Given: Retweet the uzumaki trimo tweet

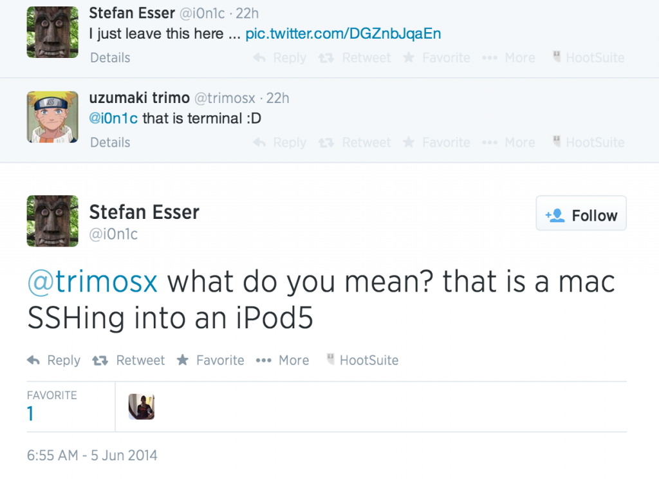Looking at the screenshot, I should 356,142.
